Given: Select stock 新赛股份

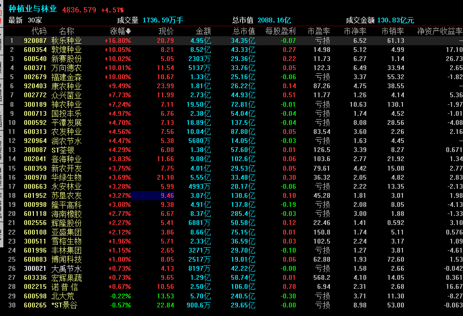Looking at the screenshot, I should coord(66,59).
